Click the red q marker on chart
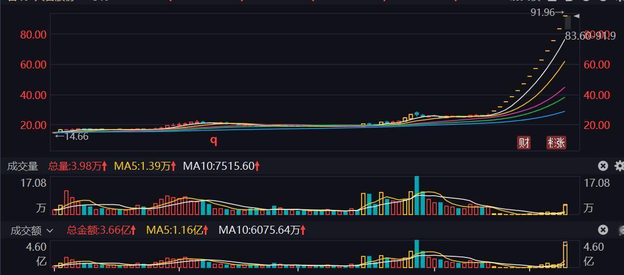This screenshot has width=624, height=275. (214, 140)
